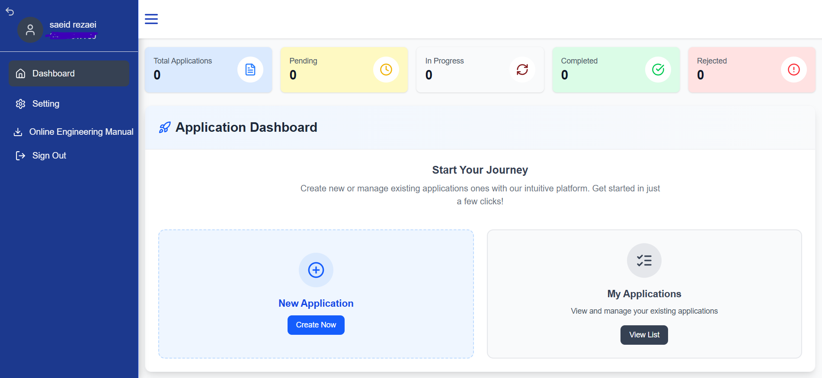
Task: Click the checkmark icon in Completed card
Action: 658,70
